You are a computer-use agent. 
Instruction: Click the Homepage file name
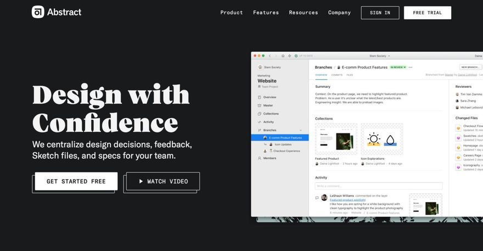[x=470, y=146]
